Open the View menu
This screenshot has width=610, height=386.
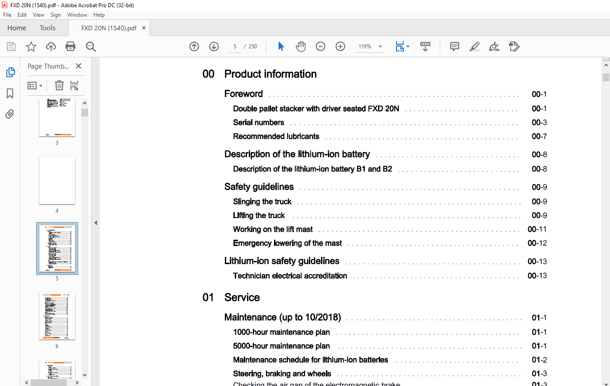[x=39, y=15]
